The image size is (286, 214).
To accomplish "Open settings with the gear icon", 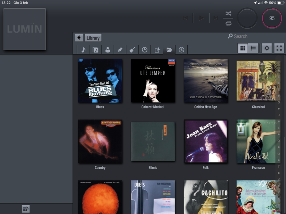I will 266,48.
